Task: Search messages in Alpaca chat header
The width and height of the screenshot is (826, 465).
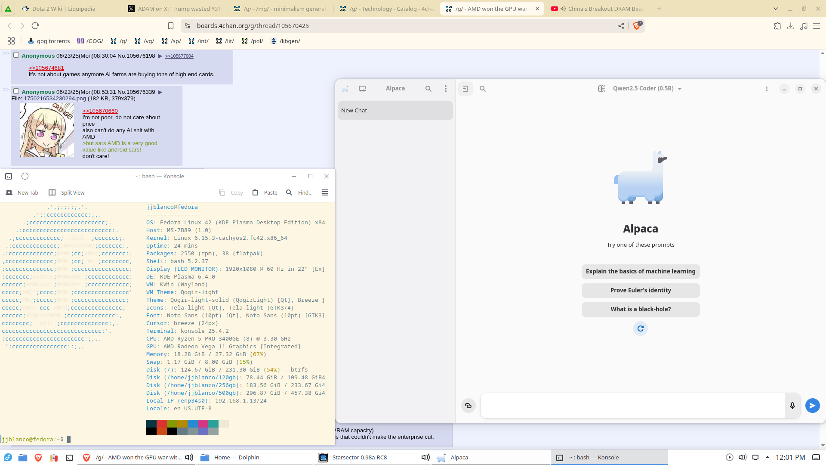Action: [483, 89]
